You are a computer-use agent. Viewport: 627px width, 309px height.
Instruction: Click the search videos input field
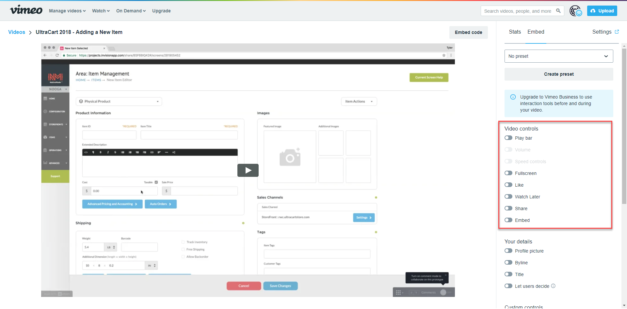(518, 11)
